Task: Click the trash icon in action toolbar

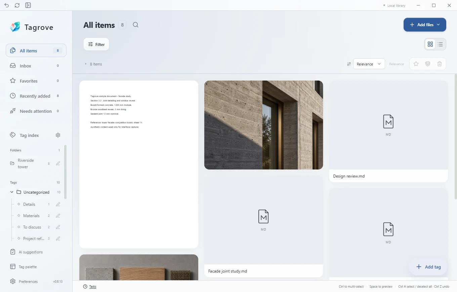Action: click(x=440, y=64)
